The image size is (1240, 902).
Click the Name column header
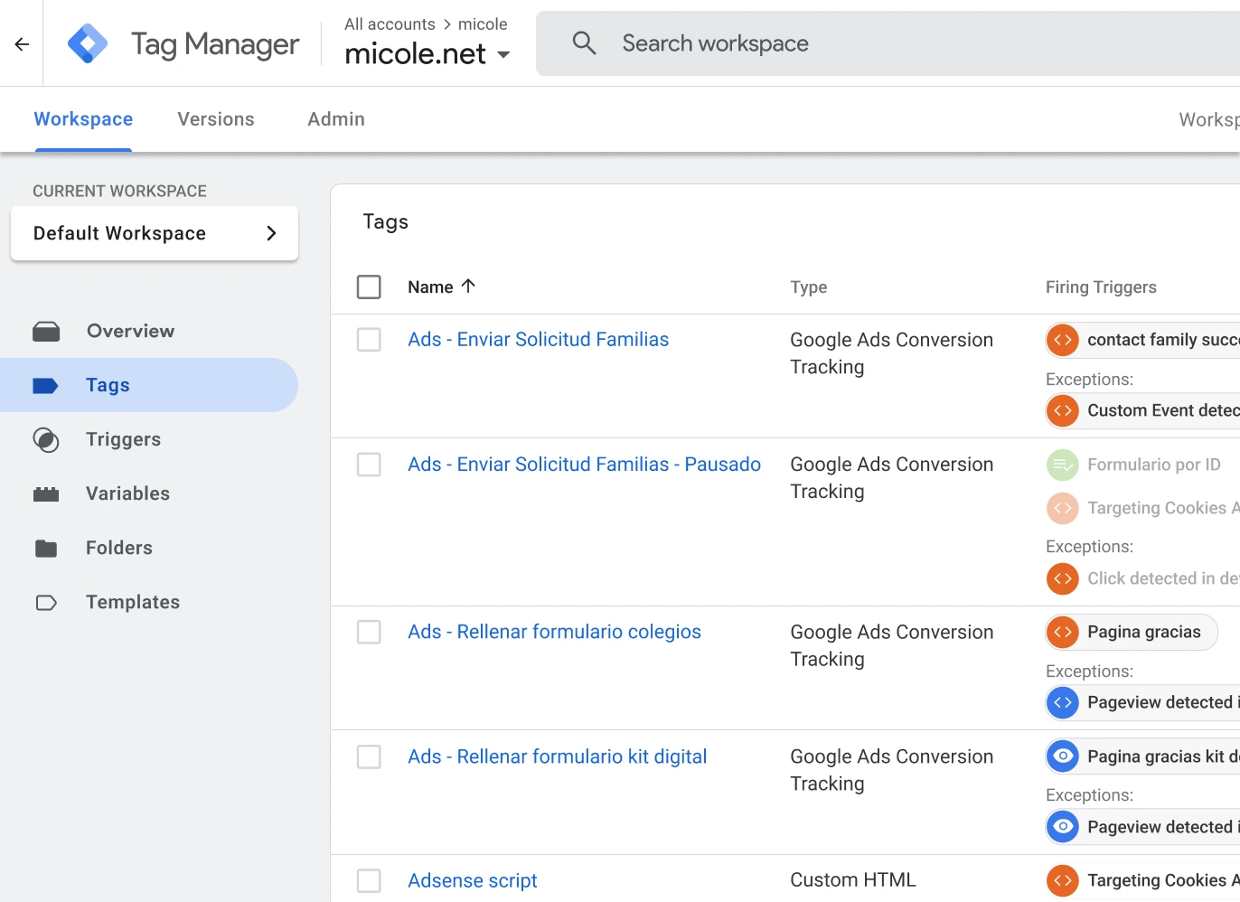point(430,287)
